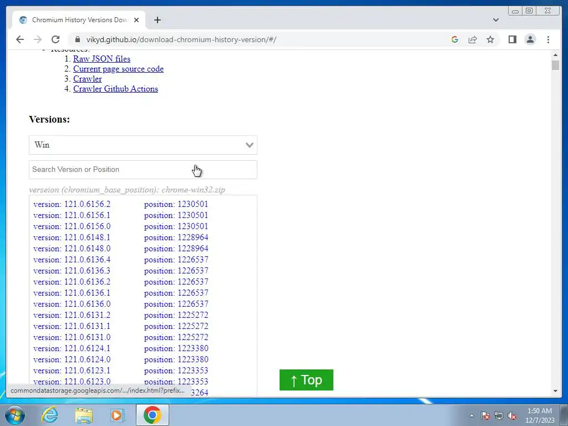The height and width of the screenshot is (426, 568).
Task: Bookmark this tab with the star icon
Action: click(490, 39)
